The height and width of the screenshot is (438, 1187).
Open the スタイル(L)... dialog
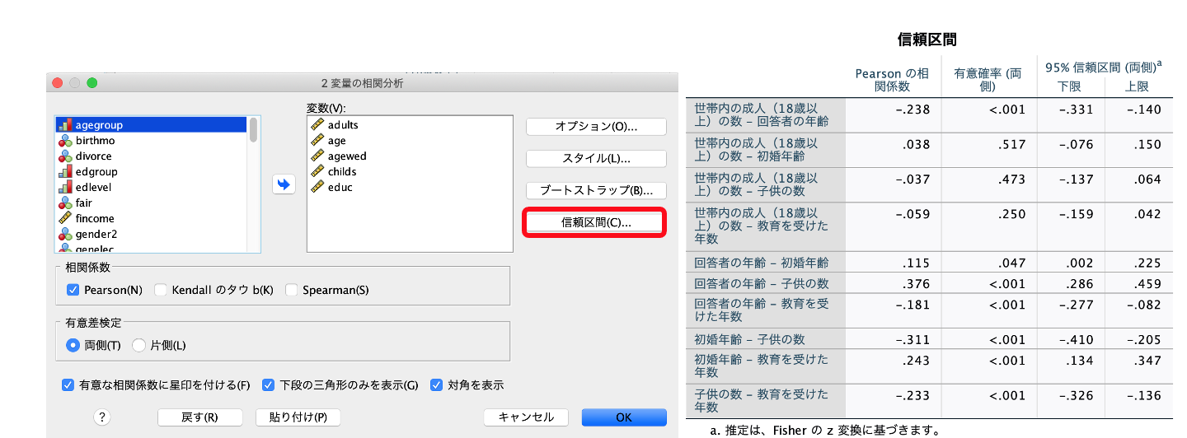(596, 158)
